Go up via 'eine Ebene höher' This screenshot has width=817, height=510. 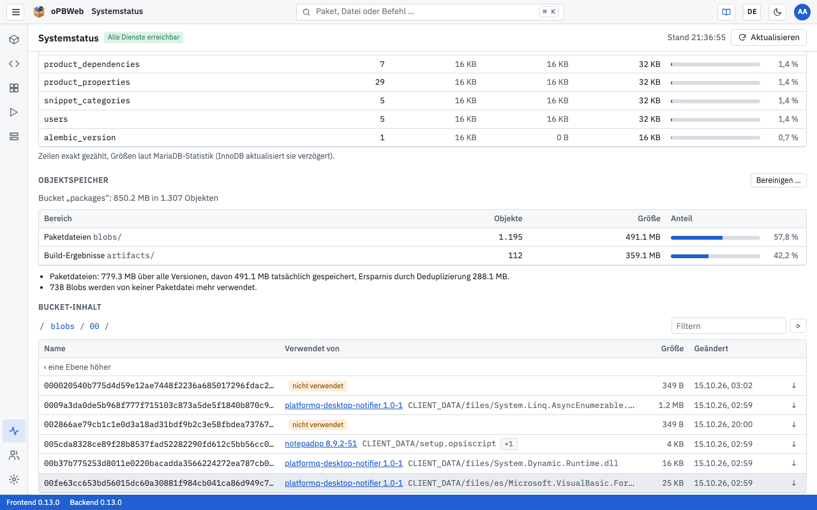pyautogui.click(x=77, y=367)
